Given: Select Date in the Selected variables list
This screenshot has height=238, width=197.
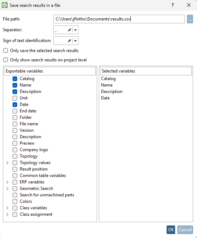Looking at the screenshot, I should 105,98.
